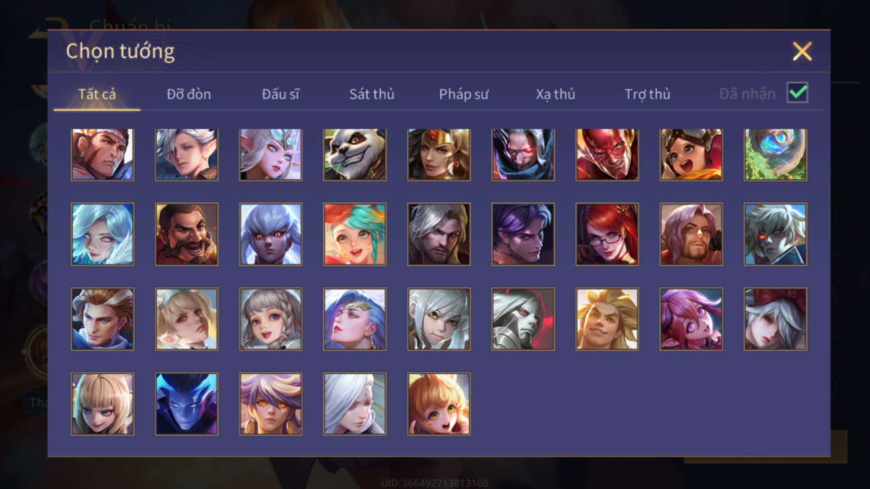Screen dimensions: 870x489
Task: Select the spiky blonde-haired grinning hero
Action: (607, 319)
